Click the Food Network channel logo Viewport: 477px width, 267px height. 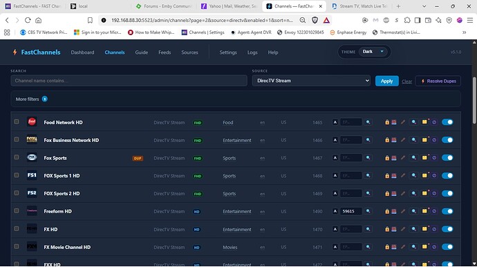click(32, 122)
